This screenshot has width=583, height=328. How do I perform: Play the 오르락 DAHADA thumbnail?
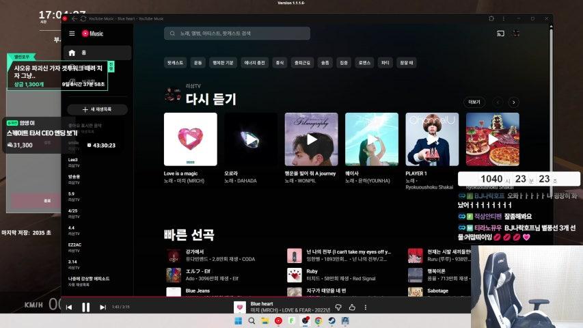click(251, 139)
